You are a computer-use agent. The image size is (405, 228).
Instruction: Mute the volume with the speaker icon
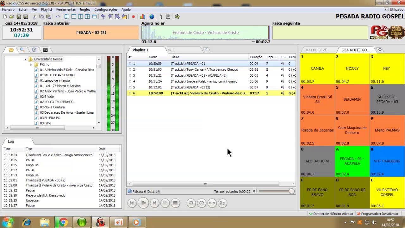coord(255,191)
